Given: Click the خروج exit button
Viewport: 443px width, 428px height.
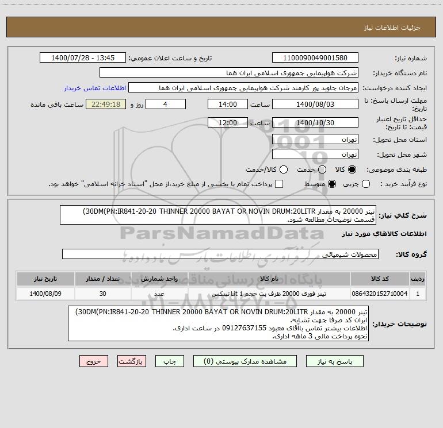Looking at the screenshot, I should 94,361.
